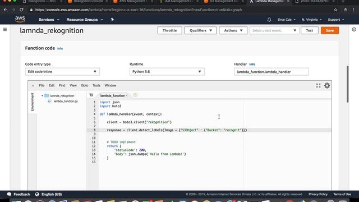Open the Srce Cde account menu
This screenshot has height=202, width=359.
coord(287,20)
